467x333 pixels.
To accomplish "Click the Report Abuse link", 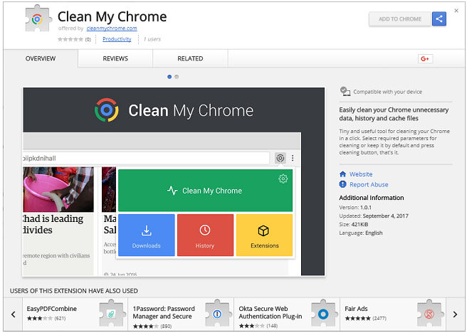I will pyautogui.click(x=368, y=184).
